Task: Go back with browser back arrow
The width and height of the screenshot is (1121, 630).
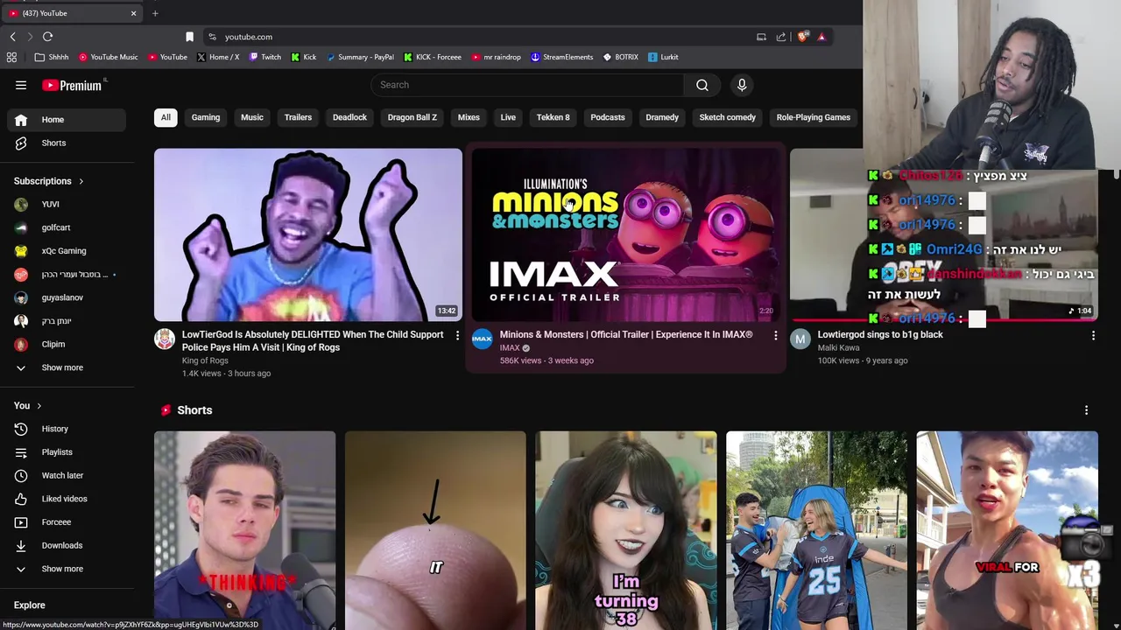Action: 12,37
